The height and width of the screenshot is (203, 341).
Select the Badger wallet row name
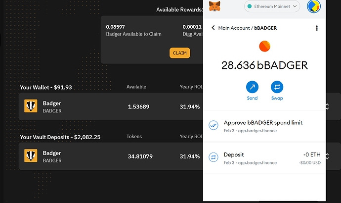[x=52, y=103]
